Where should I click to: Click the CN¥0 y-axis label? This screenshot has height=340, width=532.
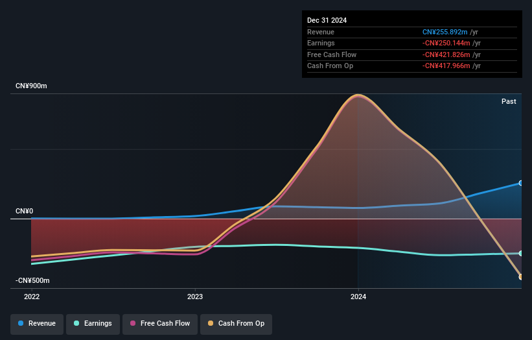click(x=25, y=212)
